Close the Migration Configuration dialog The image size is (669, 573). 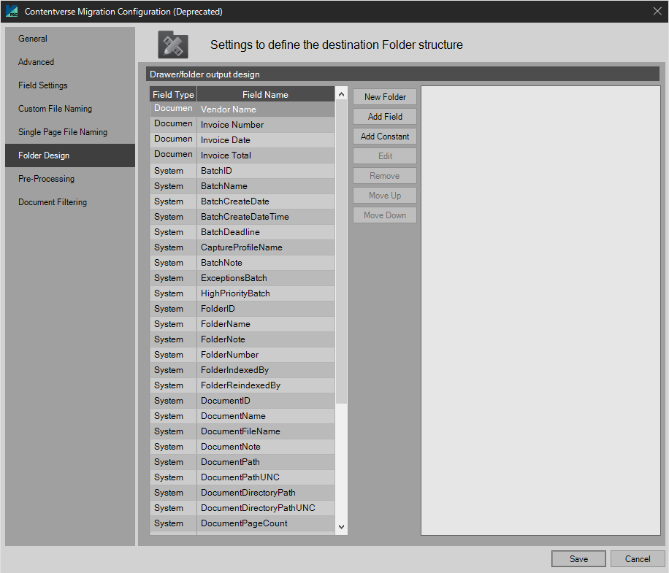(x=657, y=12)
